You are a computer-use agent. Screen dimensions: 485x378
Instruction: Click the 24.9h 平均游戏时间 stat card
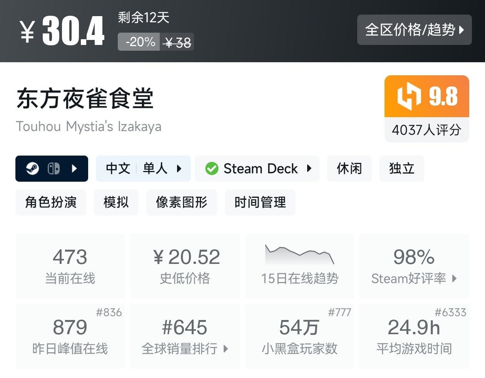tap(414, 336)
